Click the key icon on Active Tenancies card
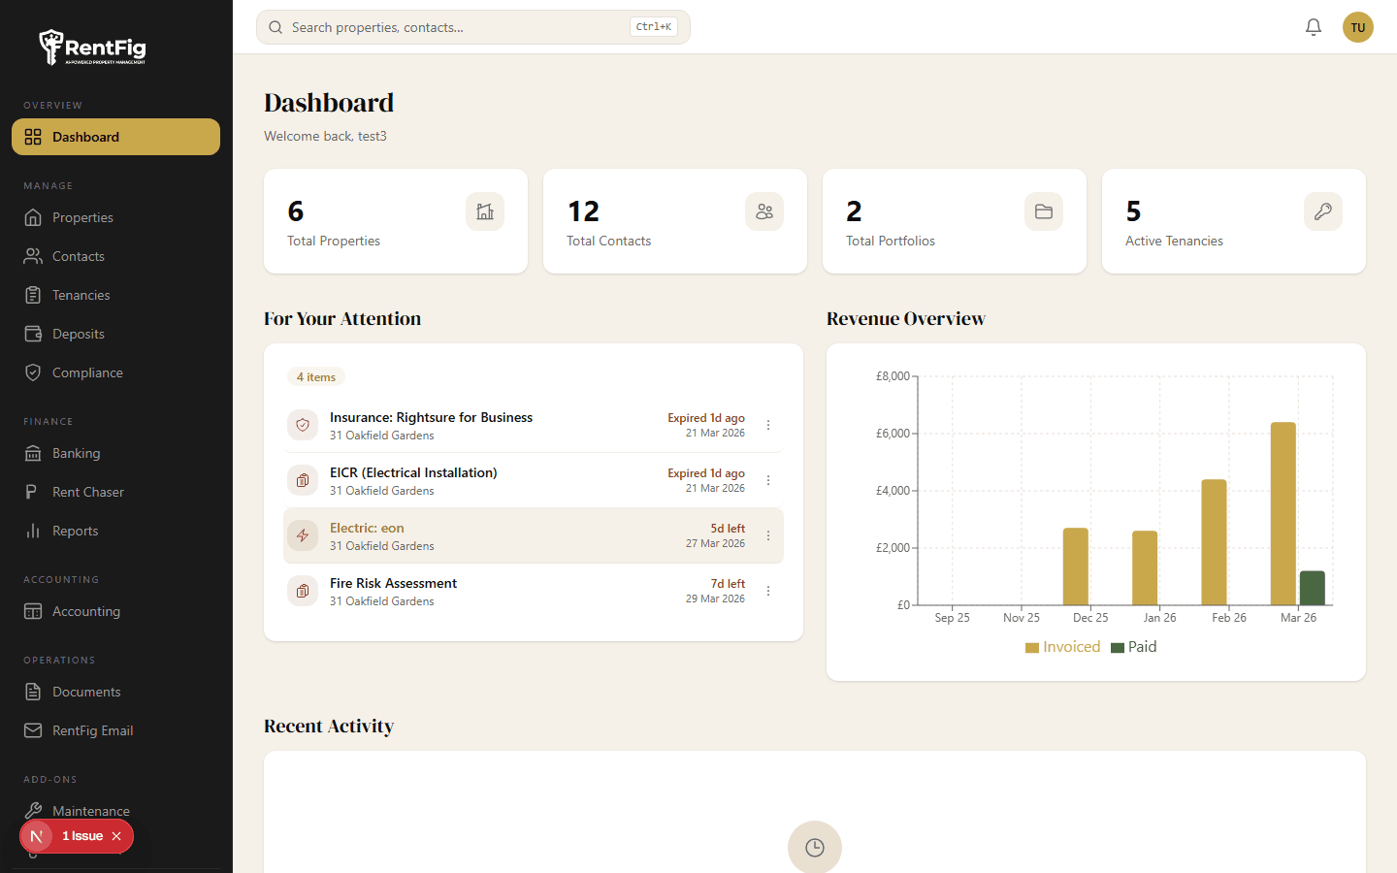 pyautogui.click(x=1323, y=211)
